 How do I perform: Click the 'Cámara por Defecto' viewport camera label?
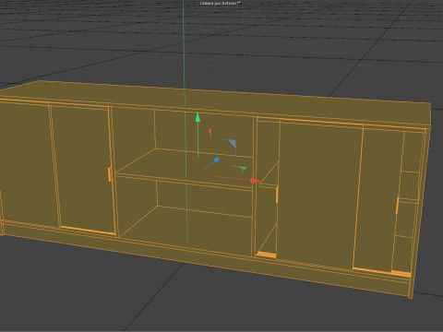pos(221,3)
